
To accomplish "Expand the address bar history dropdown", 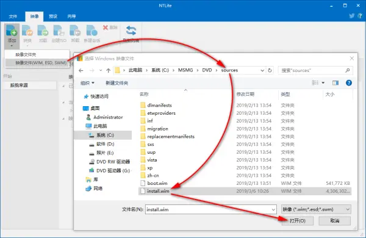I will coord(262,70).
